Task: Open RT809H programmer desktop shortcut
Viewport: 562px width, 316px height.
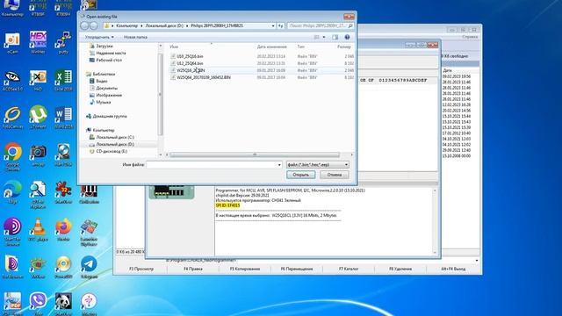Action: click(x=63, y=8)
